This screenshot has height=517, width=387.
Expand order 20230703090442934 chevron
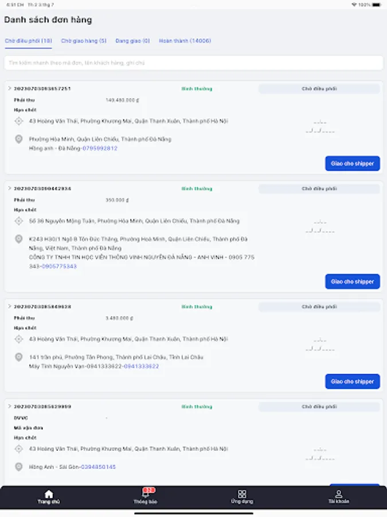pyautogui.click(x=9, y=188)
